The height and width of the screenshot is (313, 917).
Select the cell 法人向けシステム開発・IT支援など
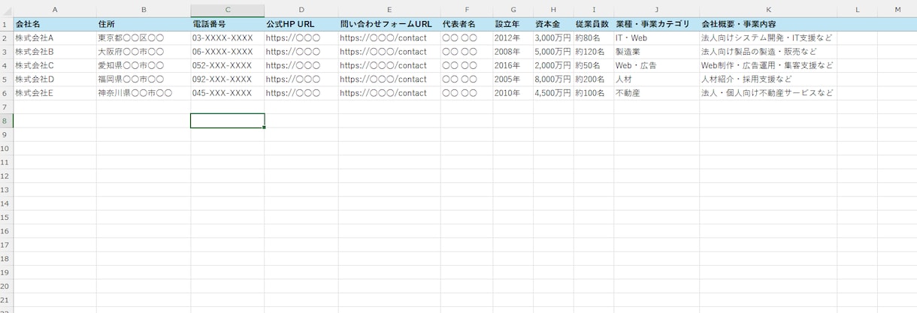click(x=768, y=38)
